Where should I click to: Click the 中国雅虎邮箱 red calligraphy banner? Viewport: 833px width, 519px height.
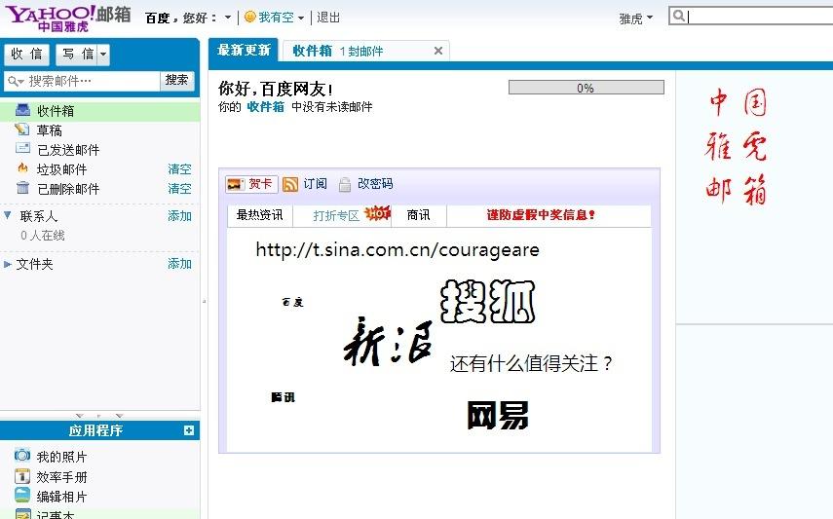[738, 147]
